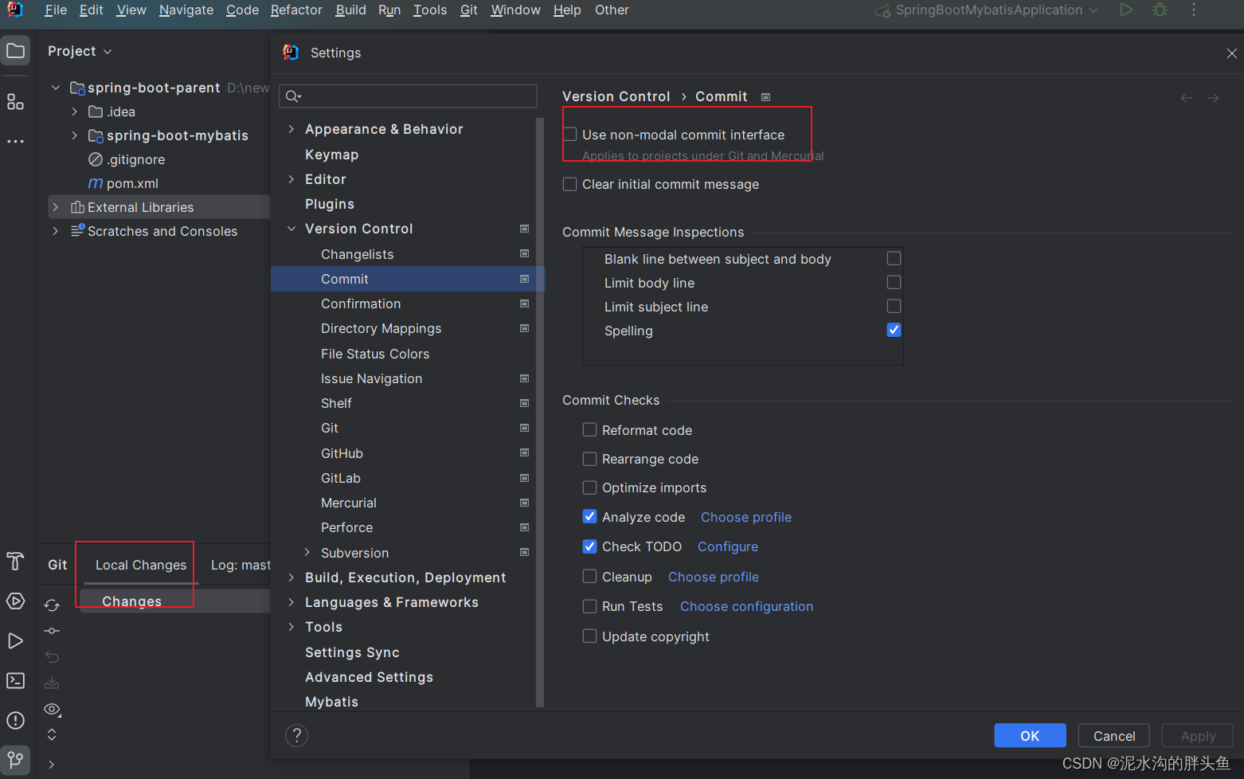Focus the settings search field
The height and width of the screenshot is (779, 1244).
coord(408,96)
